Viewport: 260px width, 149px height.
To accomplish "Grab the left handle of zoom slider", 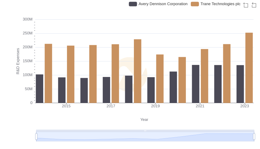I will pos(36,137).
